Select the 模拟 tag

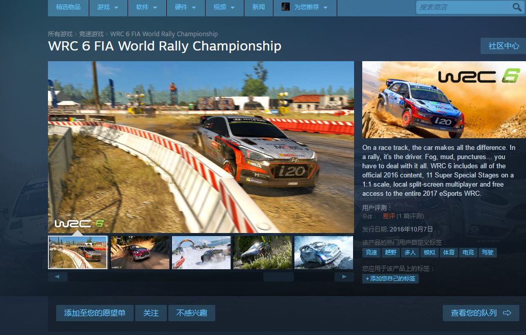[x=430, y=252]
